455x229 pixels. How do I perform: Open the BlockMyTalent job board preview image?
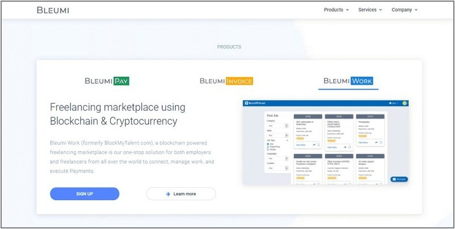[325, 142]
